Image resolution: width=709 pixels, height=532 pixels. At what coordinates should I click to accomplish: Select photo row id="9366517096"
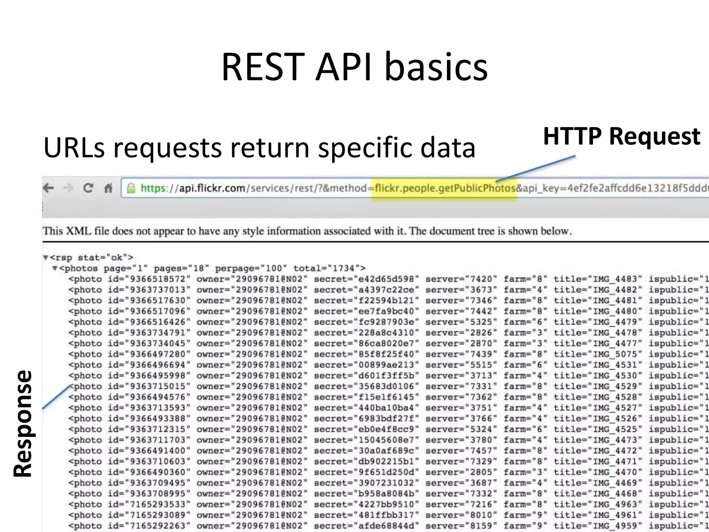[x=388, y=311]
